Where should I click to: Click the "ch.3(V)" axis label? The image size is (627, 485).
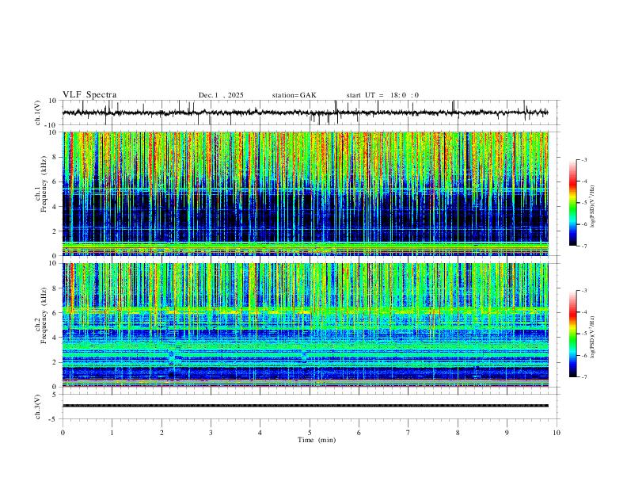pyautogui.click(x=38, y=407)
